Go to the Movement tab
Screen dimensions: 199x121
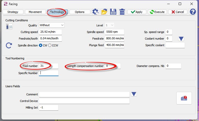(35, 12)
